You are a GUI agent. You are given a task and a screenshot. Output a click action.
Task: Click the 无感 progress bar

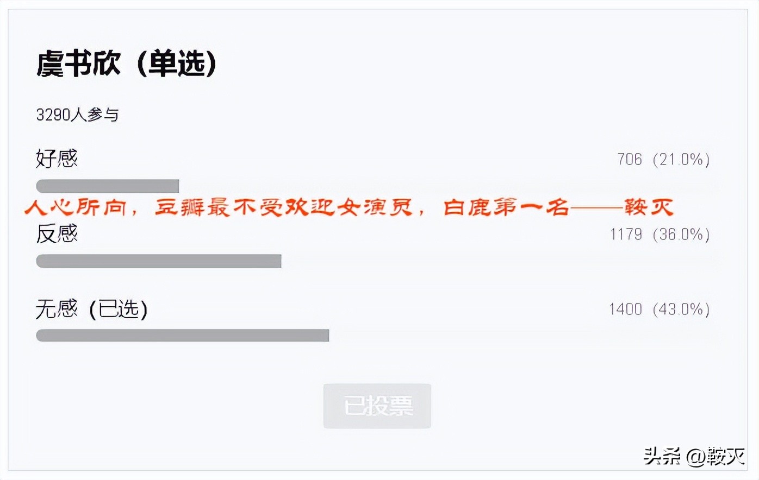[182, 336]
